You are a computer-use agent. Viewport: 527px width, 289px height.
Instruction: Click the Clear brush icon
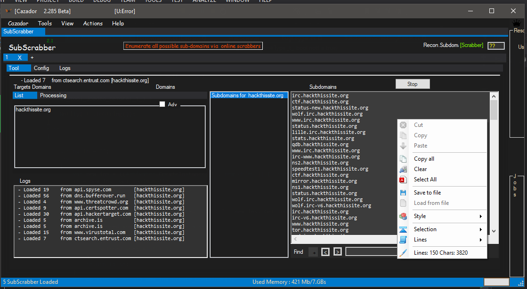tap(403, 169)
